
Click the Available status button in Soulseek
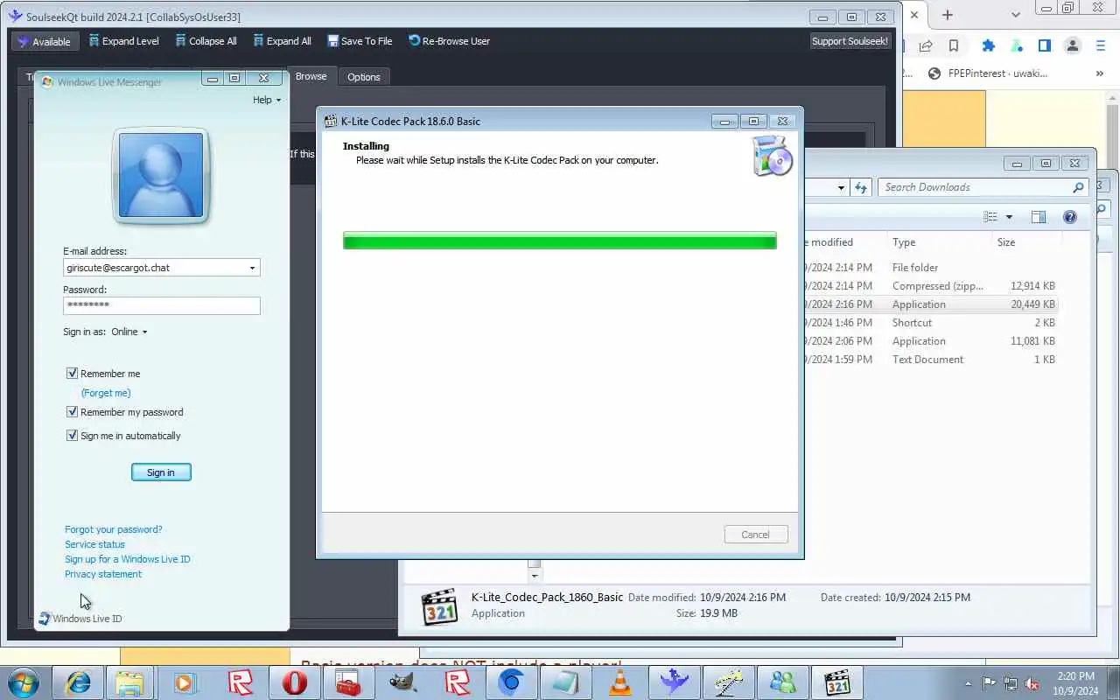pyautogui.click(x=45, y=41)
